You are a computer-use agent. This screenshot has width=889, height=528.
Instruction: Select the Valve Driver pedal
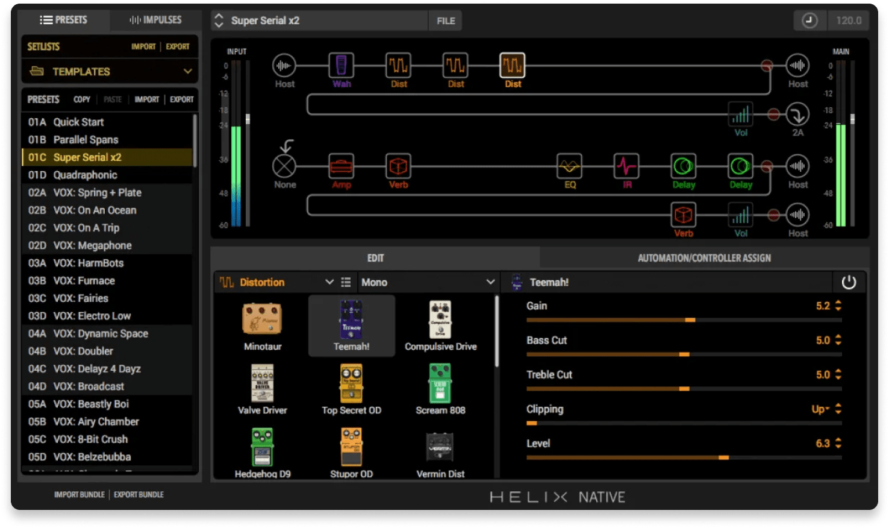click(262, 383)
